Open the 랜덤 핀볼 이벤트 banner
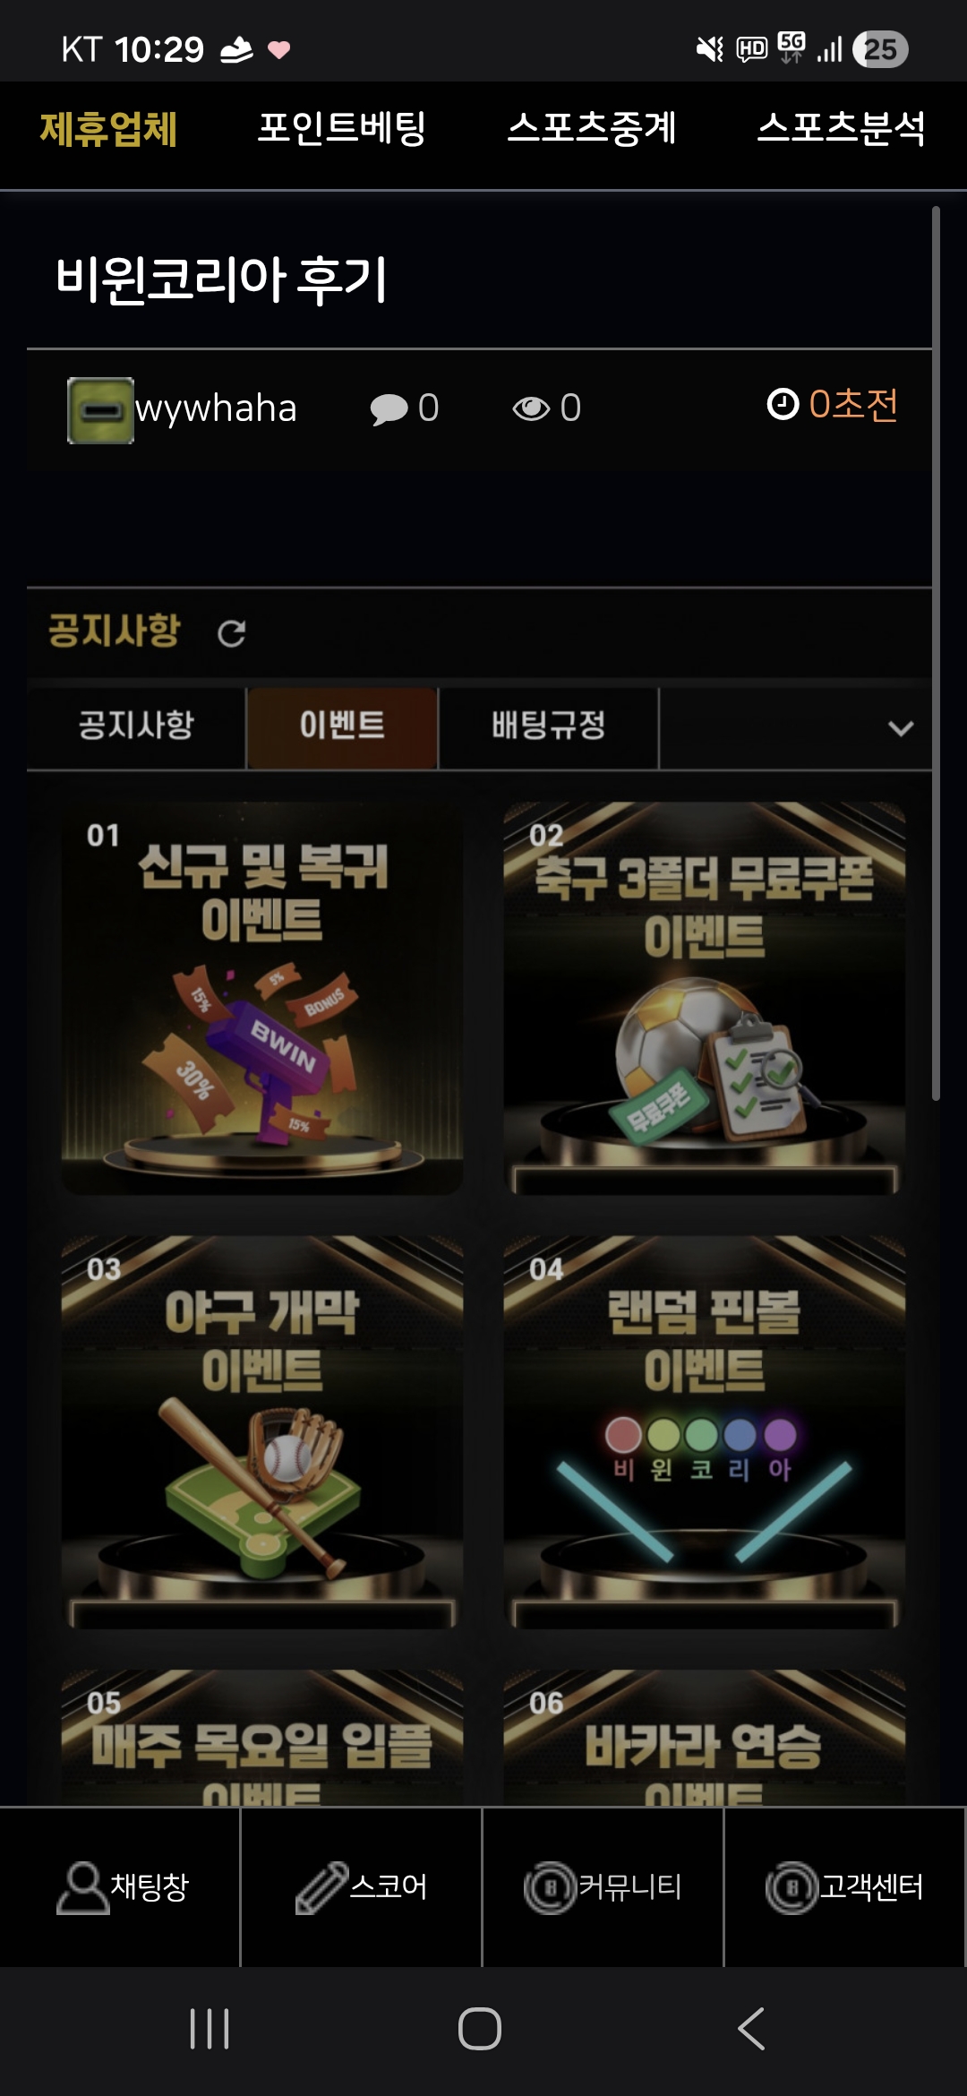The image size is (967, 2096). click(x=704, y=1431)
